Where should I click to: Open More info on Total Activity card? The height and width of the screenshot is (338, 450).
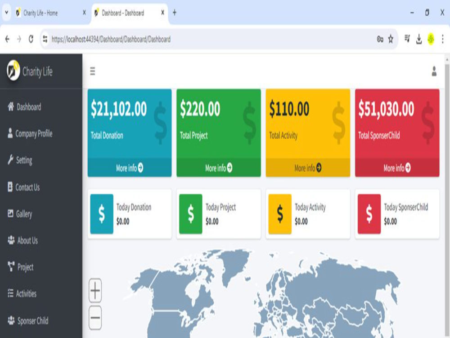tap(308, 168)
